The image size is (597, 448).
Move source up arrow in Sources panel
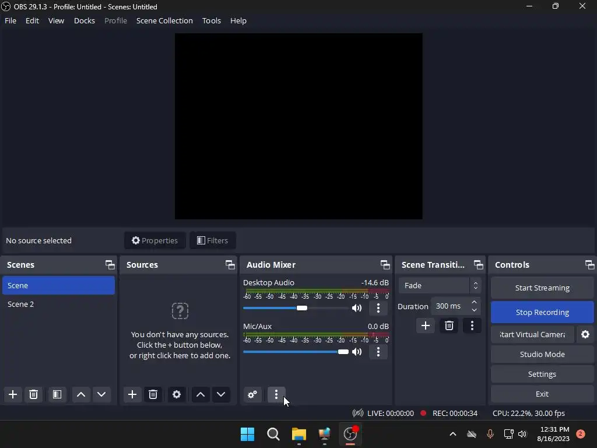[201, 394]
